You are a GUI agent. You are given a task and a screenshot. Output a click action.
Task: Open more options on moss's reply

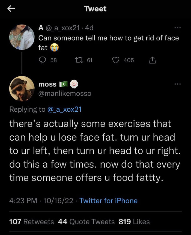pos(177,84)
